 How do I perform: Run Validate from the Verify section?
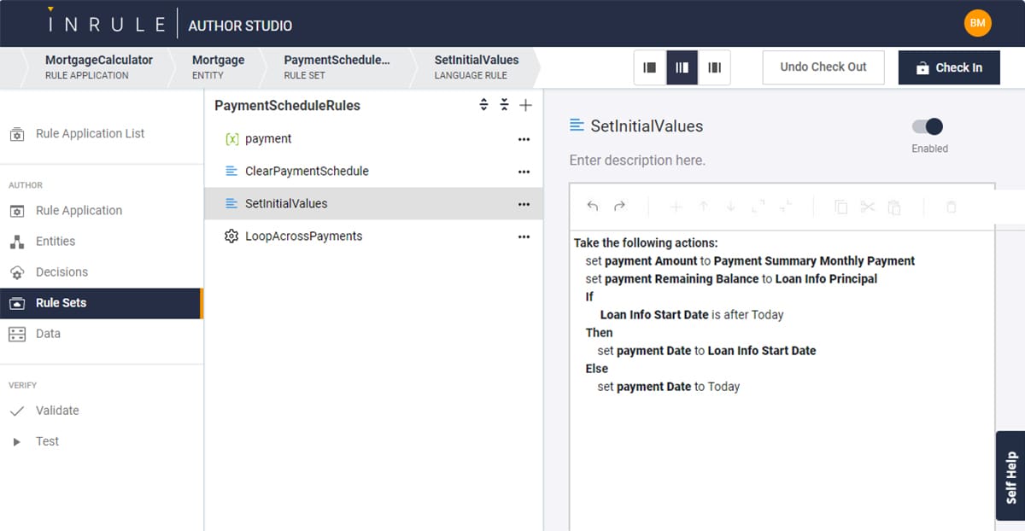pyautogui.click(x=57, y=410)
